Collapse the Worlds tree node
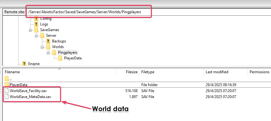Viewport: 271px width, 121px height. (42, 47)
